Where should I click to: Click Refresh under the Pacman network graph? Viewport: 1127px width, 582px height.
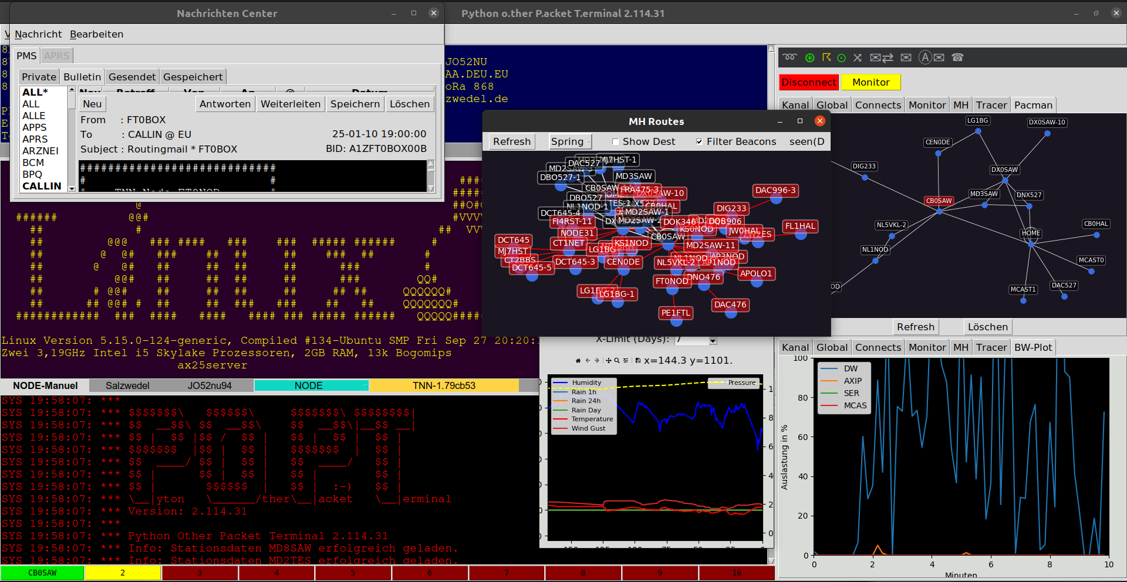pos(915,327)
